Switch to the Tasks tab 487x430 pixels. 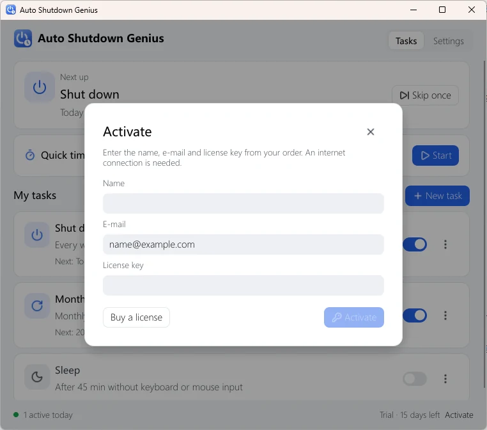406,41
